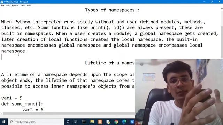223x125 pixels.
Task: Minimize the Notepad window
Action: pyautogui.click(x=204, y=2)
